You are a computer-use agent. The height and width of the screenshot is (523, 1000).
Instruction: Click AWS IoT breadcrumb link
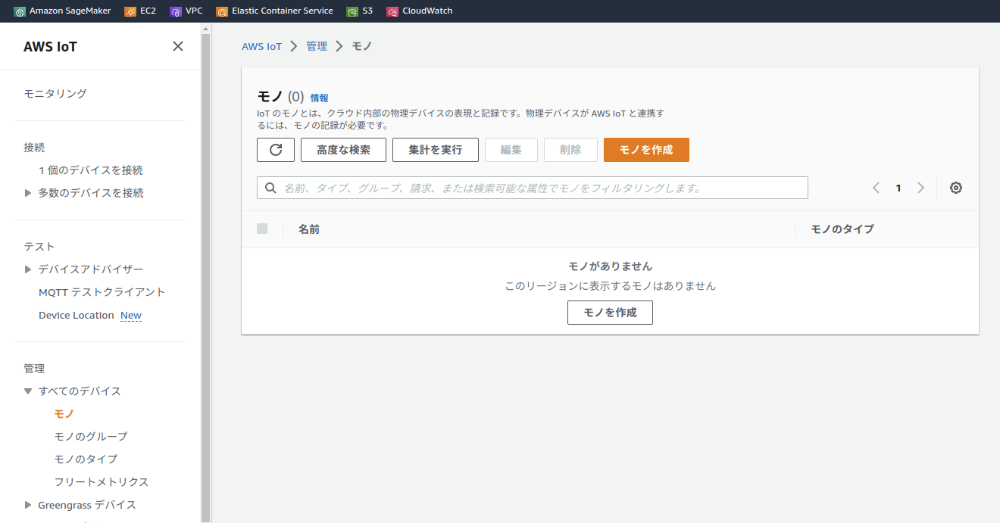[261, 46]
